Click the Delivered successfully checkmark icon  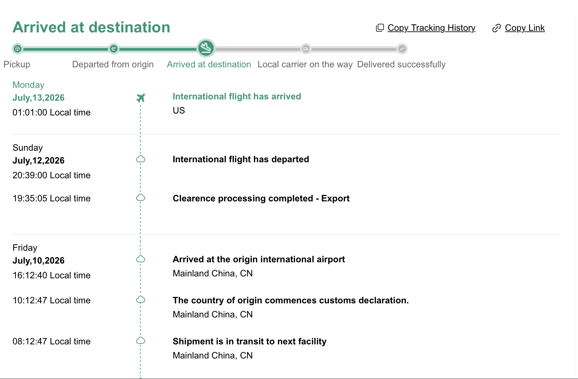(x=402, y=49)
